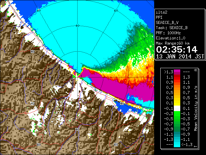Image resolution: width=206 pixels, height=155 pixels.
Task: Click the "<-1.3" legend label
Action: 187,145
